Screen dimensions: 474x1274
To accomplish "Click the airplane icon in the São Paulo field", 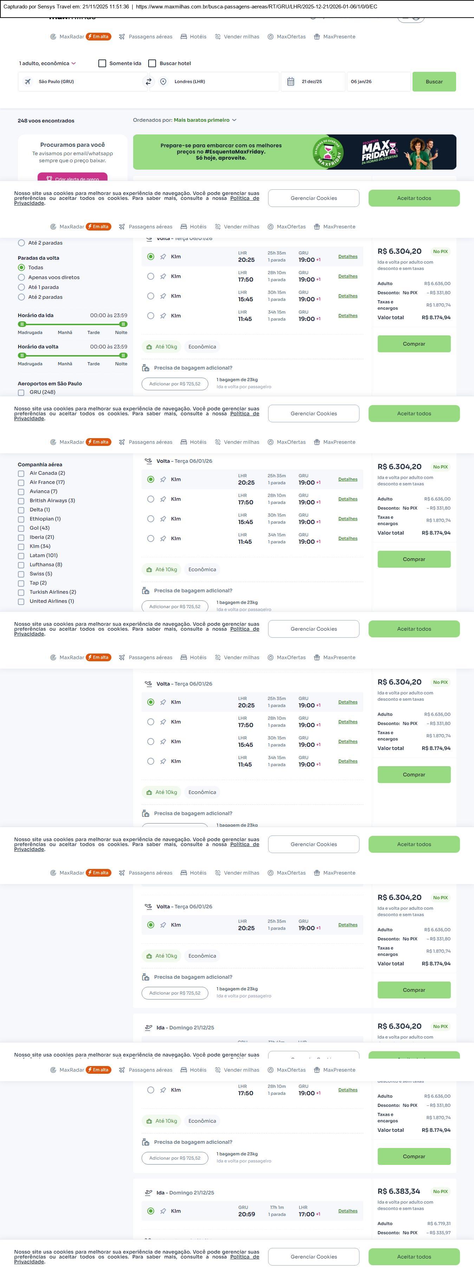I will tap(28, 82).
